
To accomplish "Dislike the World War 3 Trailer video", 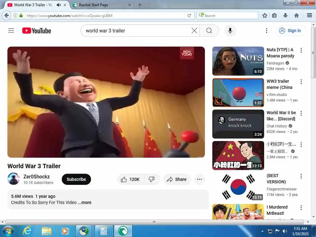I will pyautogui.click(x=152, y=179).
